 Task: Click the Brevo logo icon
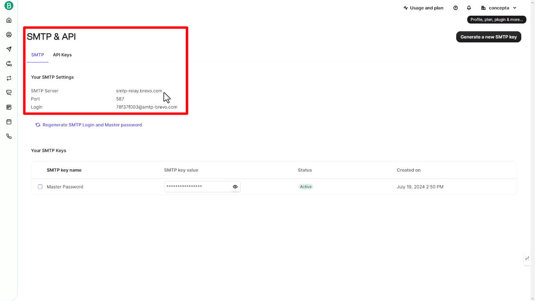(x=9, y=6)
